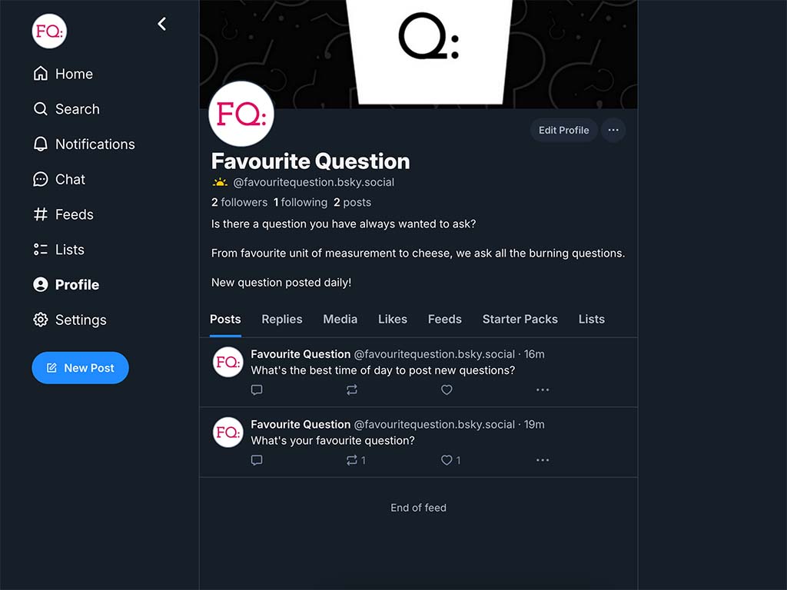The height and width of the screenshot is (590, 787).
Task: Toggle like on 'What's your favourite question?' post
Action: click(x=450, y=460)
